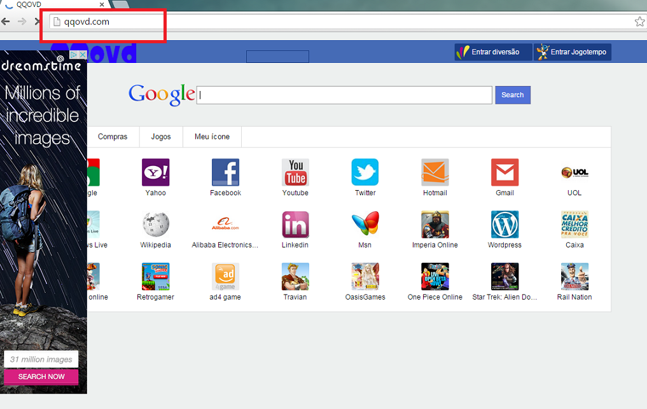Click the Entrar Jogotempo button
647x409 pixels.
[x=572, y=52]
